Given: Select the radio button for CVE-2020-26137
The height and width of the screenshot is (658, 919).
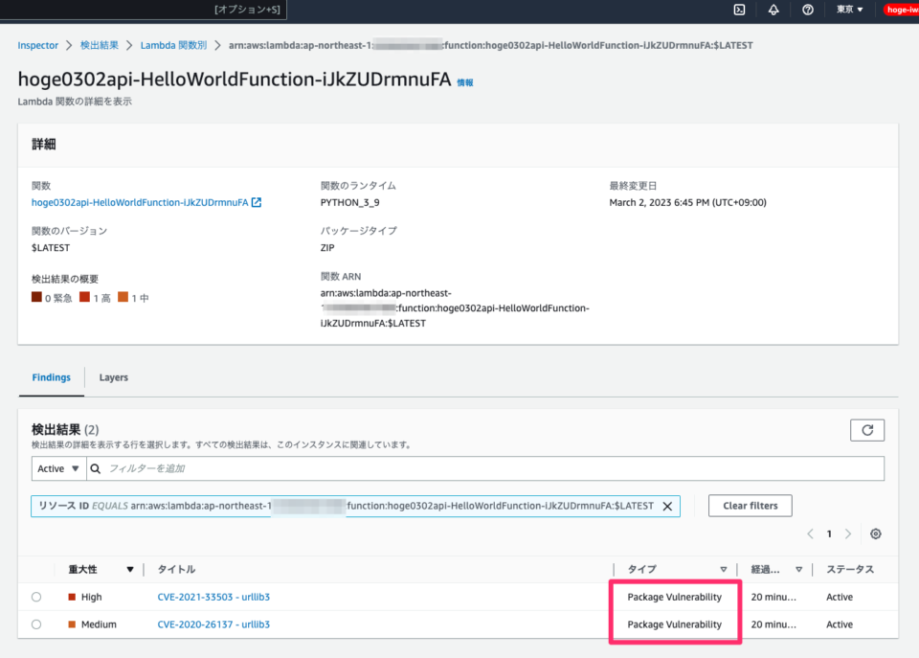Looking at the screenshot, I should [x=35, y=624].
